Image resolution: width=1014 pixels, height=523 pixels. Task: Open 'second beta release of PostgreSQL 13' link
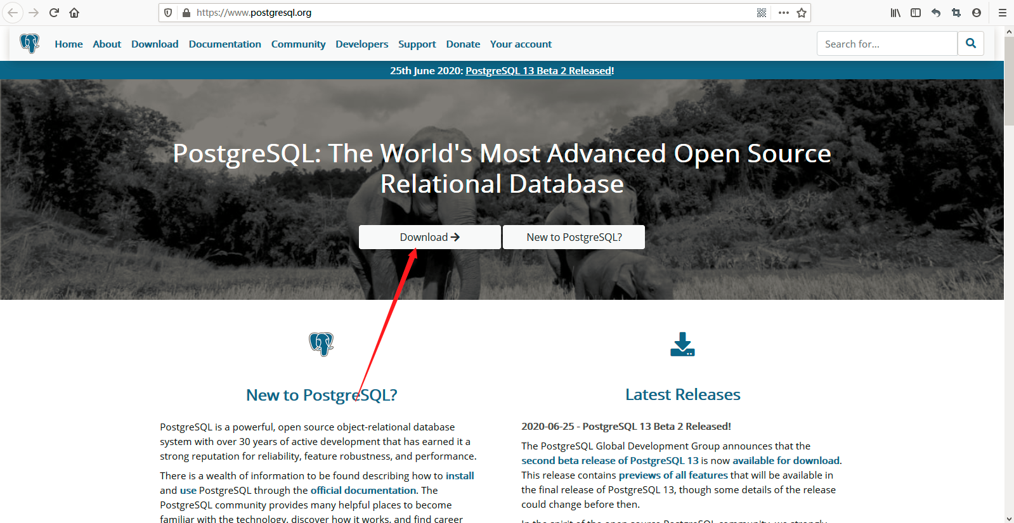pyautogui.click(x=610, y=461)
